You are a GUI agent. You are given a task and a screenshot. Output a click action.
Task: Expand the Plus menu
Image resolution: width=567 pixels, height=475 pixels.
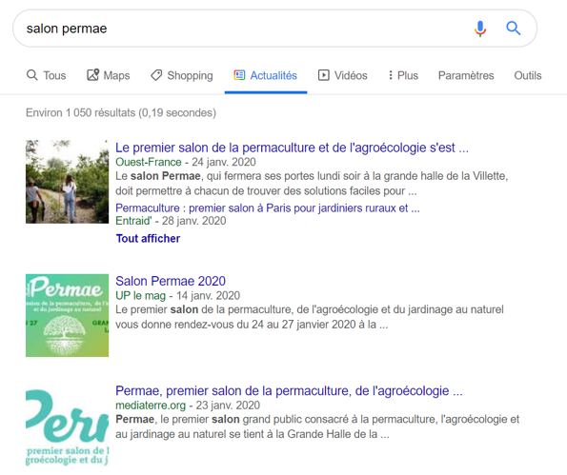point(403,75)
